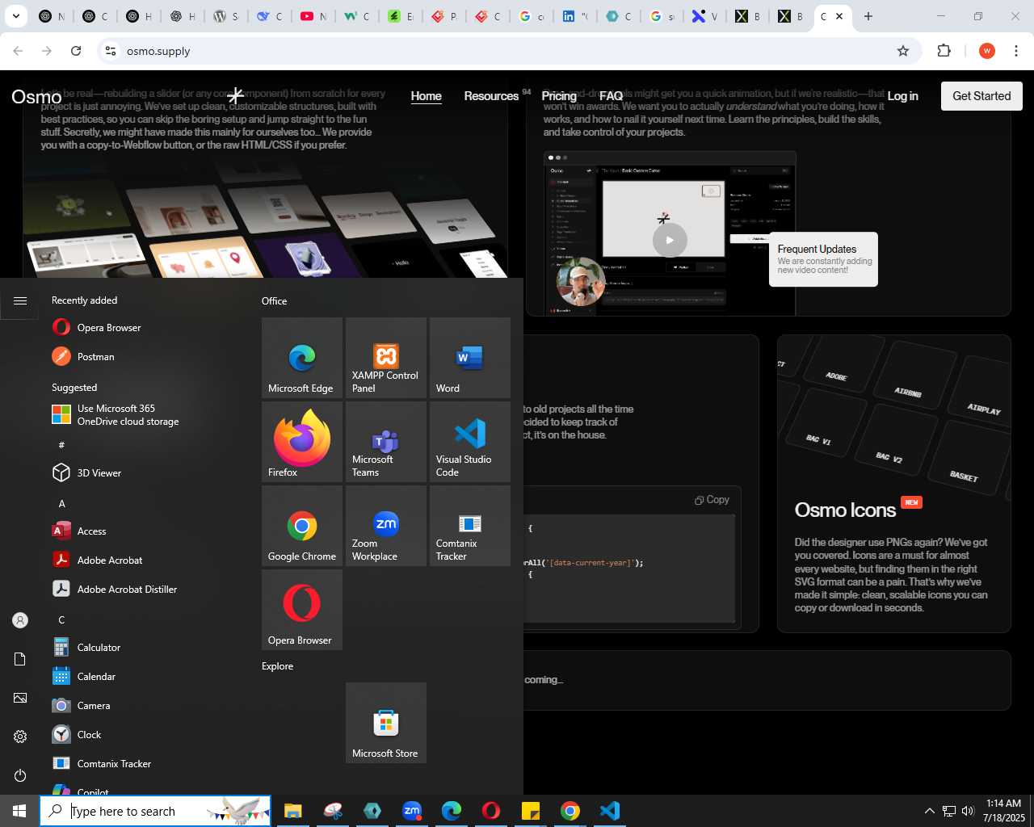Open Resources in Osmo navigation

(x=491, y=96)
